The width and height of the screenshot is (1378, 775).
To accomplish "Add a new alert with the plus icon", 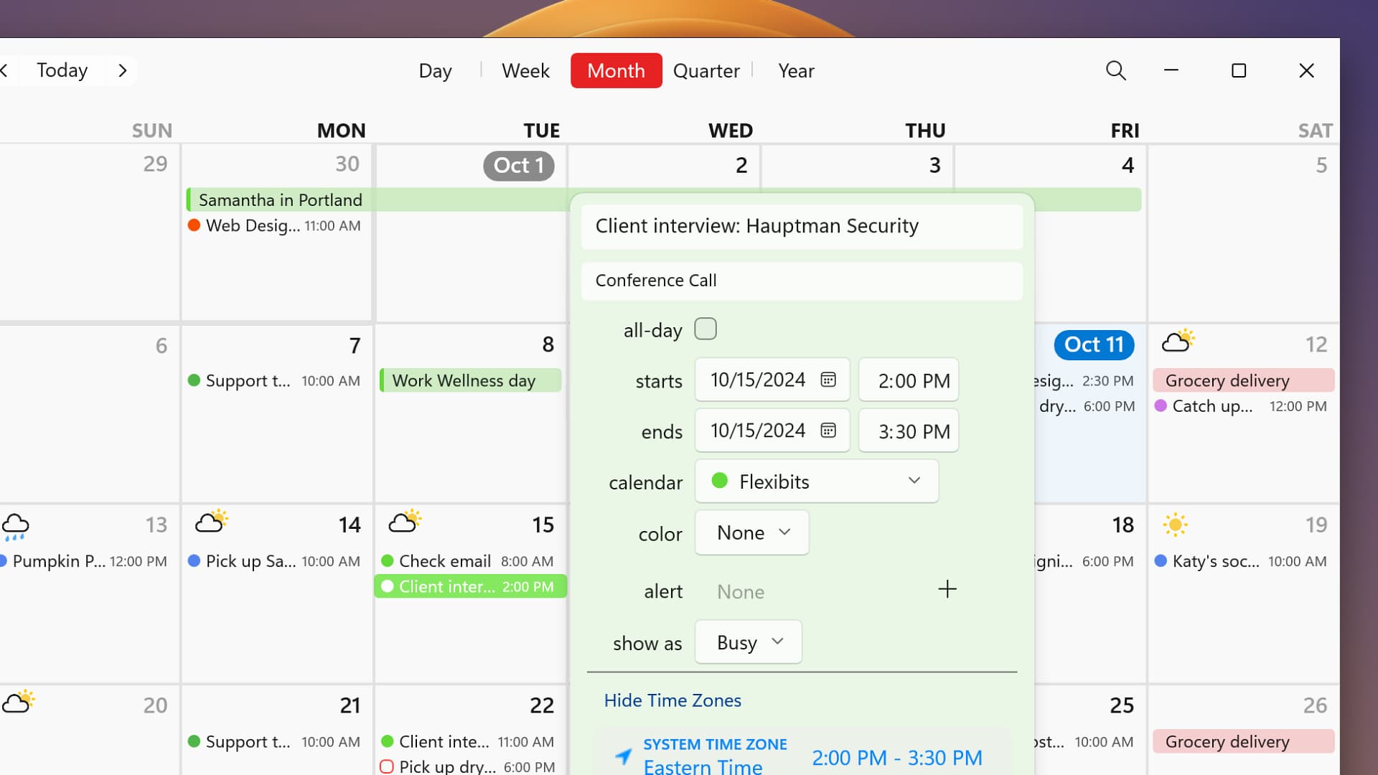I will (947, 589).
